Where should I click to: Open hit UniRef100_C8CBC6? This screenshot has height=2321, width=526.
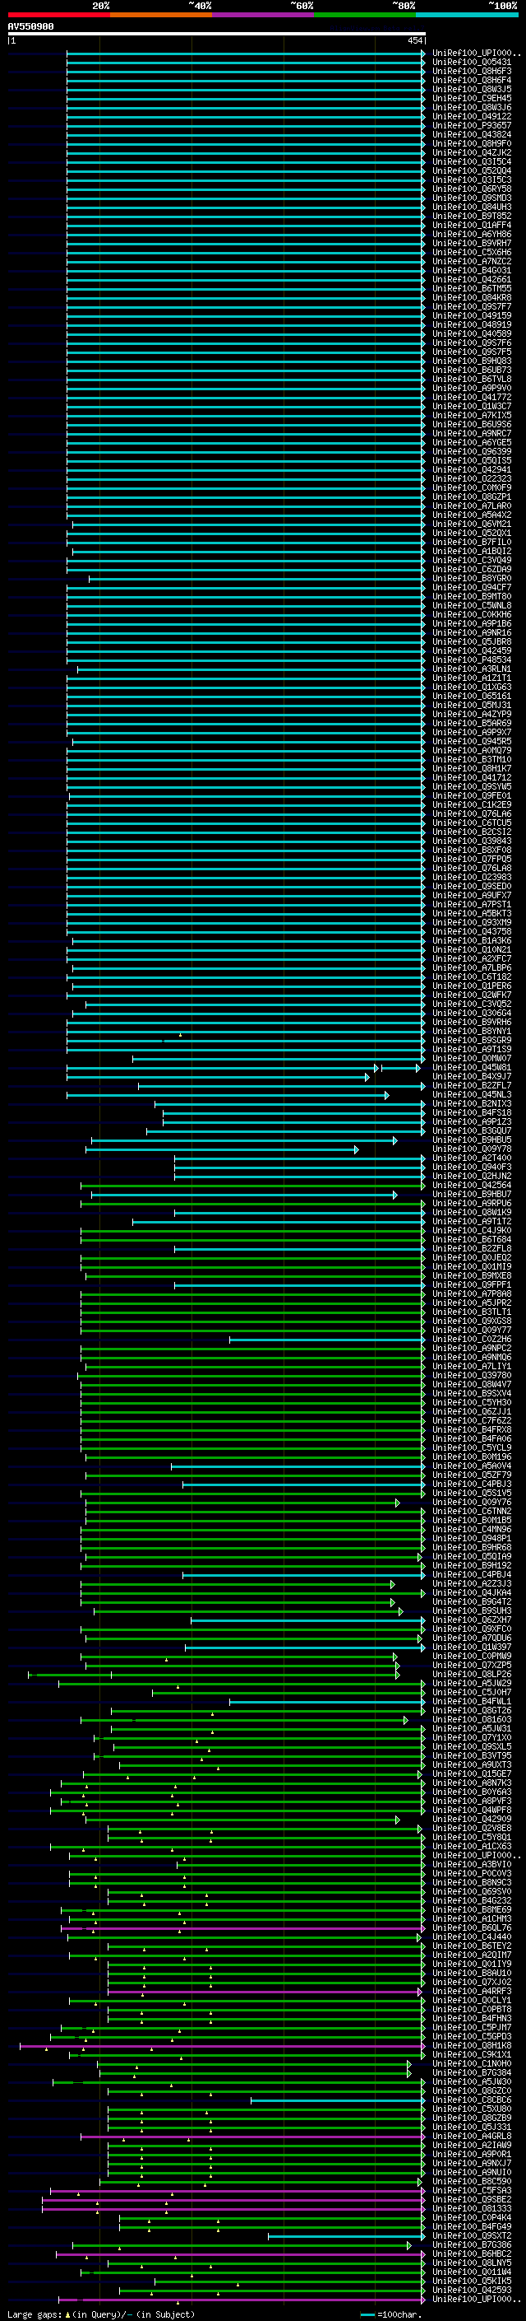click(472, 2100)
